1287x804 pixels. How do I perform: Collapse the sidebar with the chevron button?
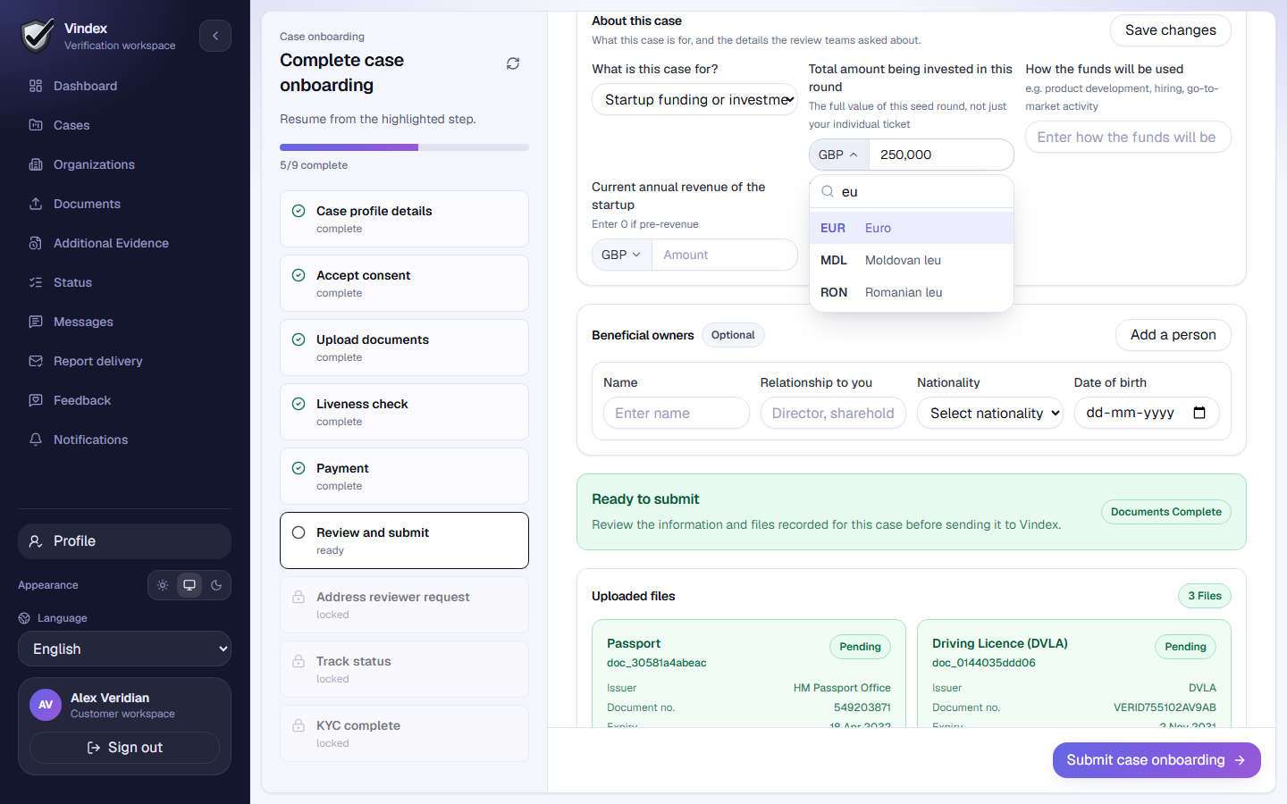(215, 36)
